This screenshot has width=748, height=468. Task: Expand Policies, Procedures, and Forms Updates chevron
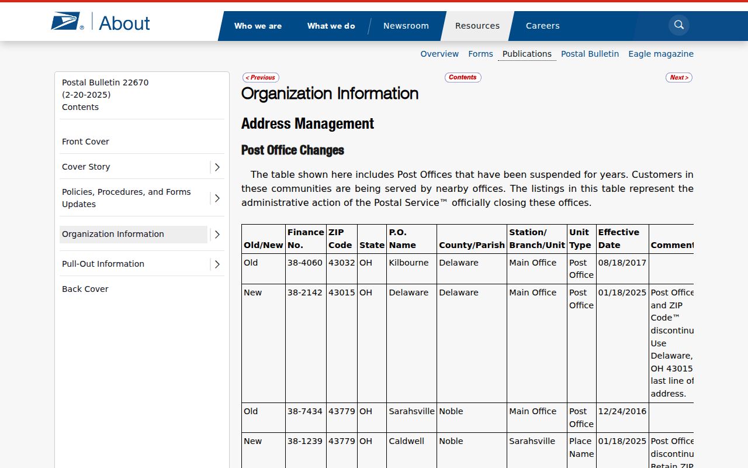[x=217, y=198]
